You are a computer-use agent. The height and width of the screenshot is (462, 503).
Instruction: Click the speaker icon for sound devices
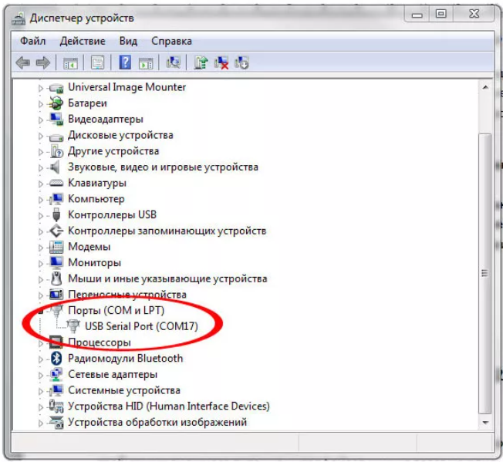(x=56, y=167)
